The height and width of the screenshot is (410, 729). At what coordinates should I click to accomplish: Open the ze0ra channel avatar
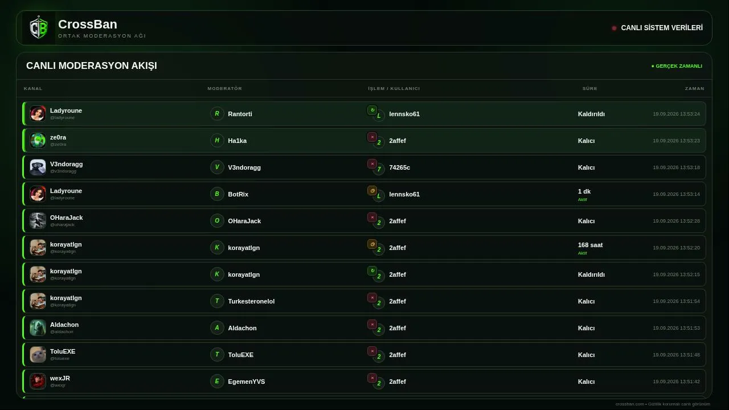(x=38, y=141)
